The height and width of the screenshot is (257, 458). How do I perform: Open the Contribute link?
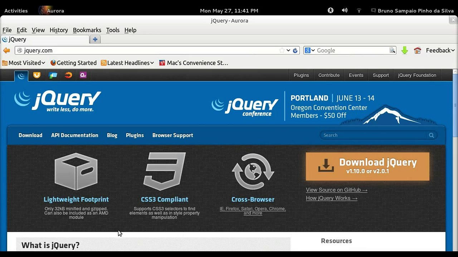(329, 75)
